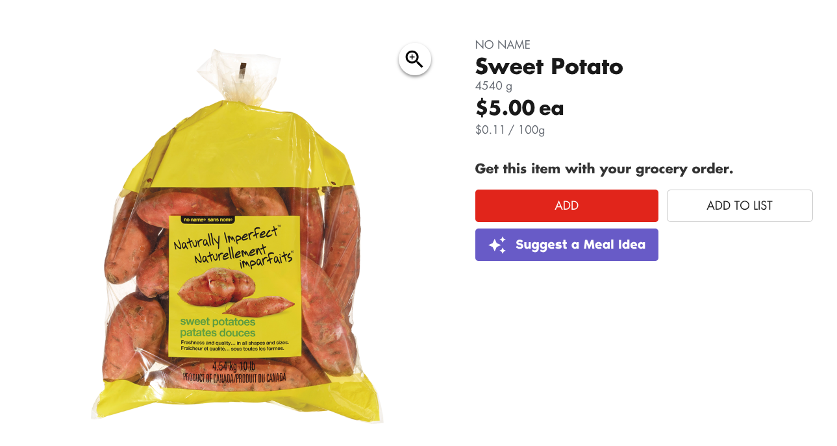Select the 4540 g weight text
Screen dimensions: 837x446
click(493, 86)
